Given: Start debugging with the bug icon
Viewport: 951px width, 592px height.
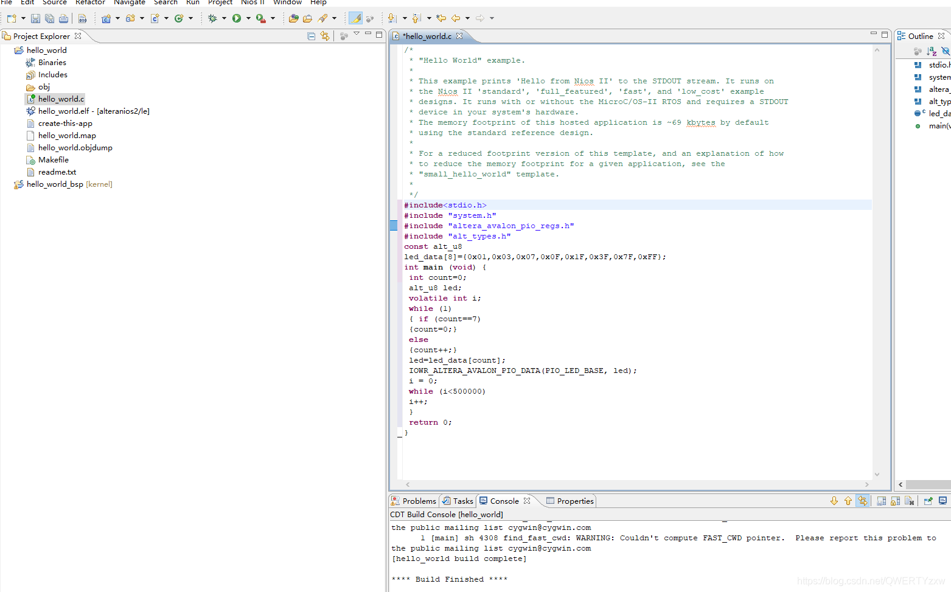Looking at the screenshot, I should pyautogui.click(x=212, y=18).
